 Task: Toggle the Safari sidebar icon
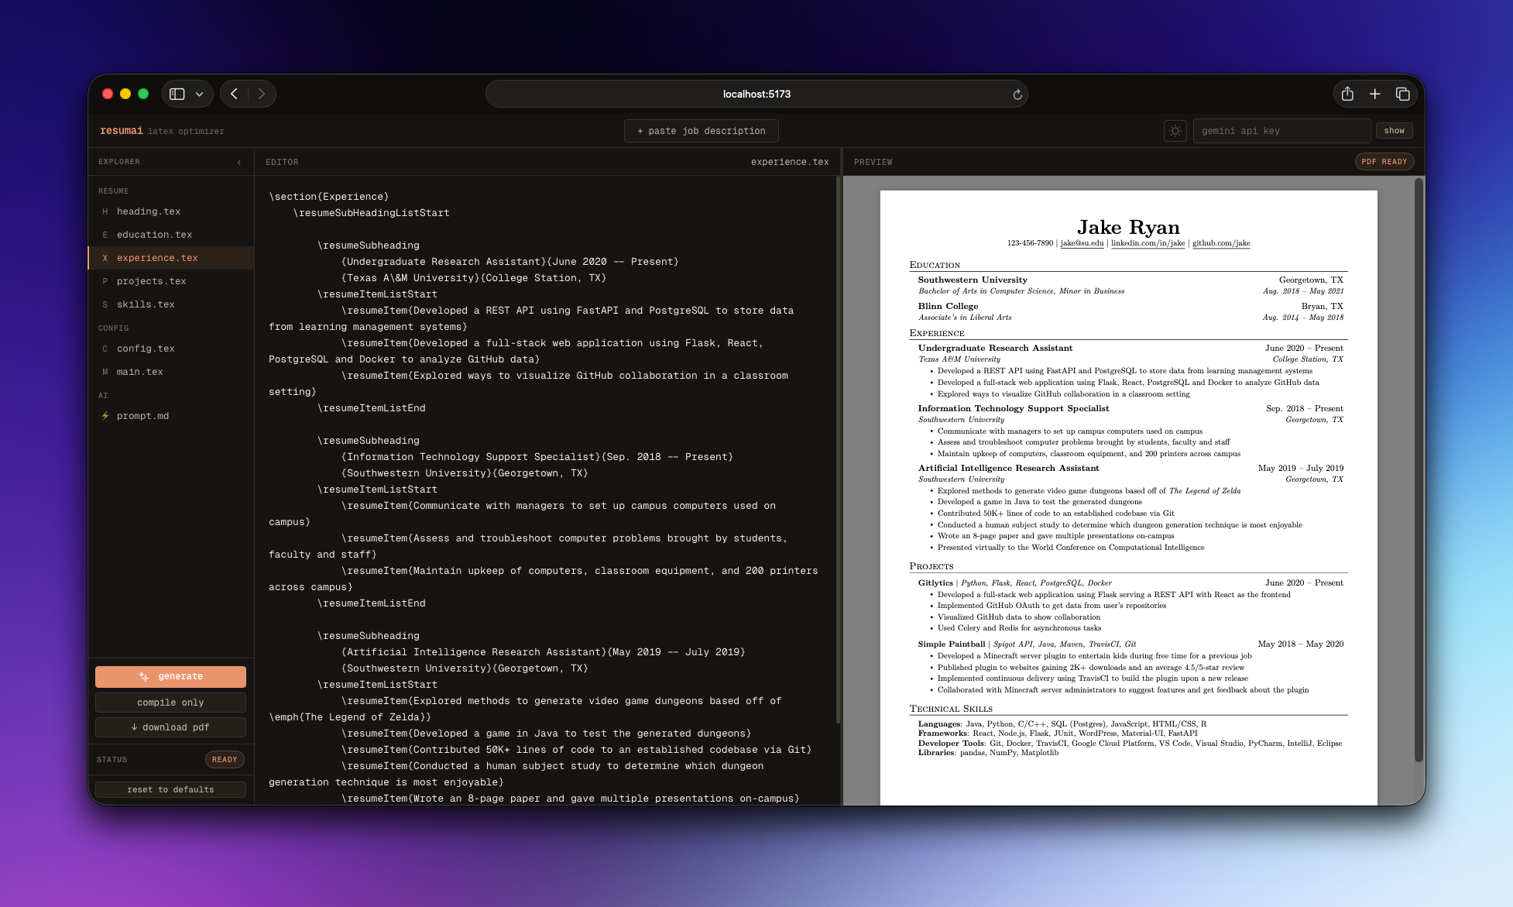tap(177, 94)
